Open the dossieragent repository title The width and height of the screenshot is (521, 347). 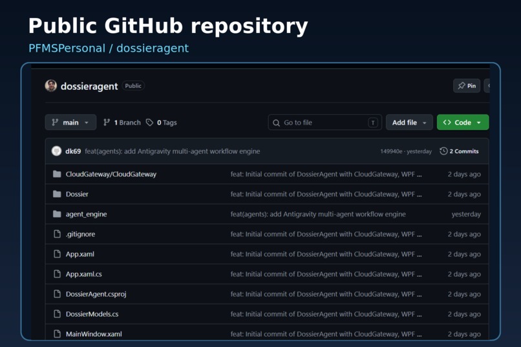[89, 87]
